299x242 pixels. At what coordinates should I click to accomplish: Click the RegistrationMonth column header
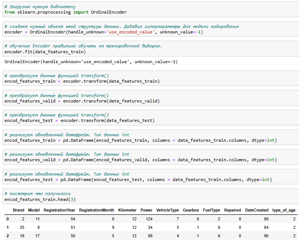coord(97,210)
